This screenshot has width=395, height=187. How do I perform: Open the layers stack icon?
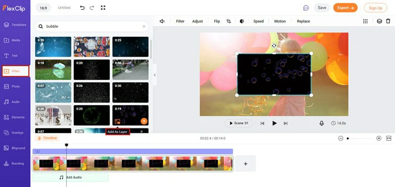tap(379, 21)
